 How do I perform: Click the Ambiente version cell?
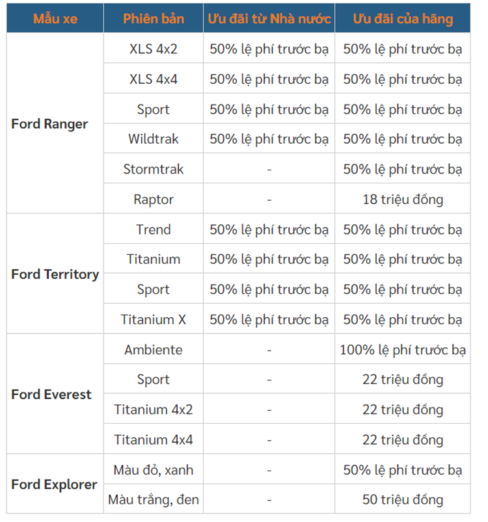pos(154,350)
